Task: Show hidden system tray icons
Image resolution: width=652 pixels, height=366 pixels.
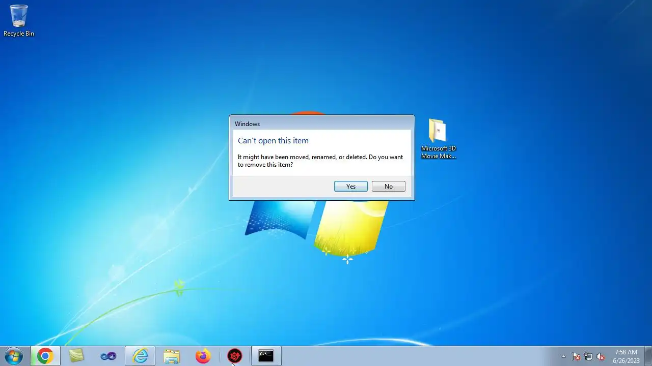Action: pos(563,356)
